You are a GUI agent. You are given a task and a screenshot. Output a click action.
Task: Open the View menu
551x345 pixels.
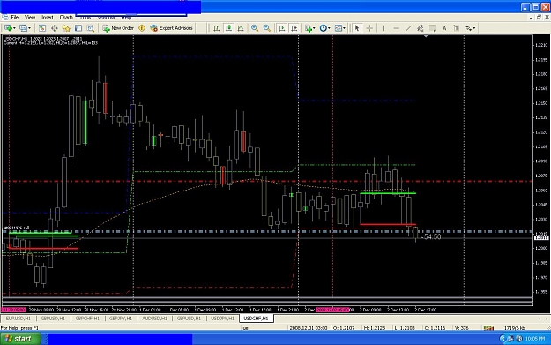[x=30, y=18]
